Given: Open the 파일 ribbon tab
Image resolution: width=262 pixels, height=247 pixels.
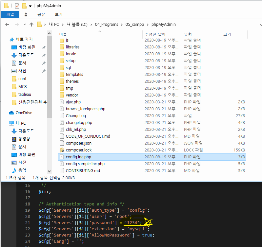Looking at the screenshot, I should pos(10,14).
